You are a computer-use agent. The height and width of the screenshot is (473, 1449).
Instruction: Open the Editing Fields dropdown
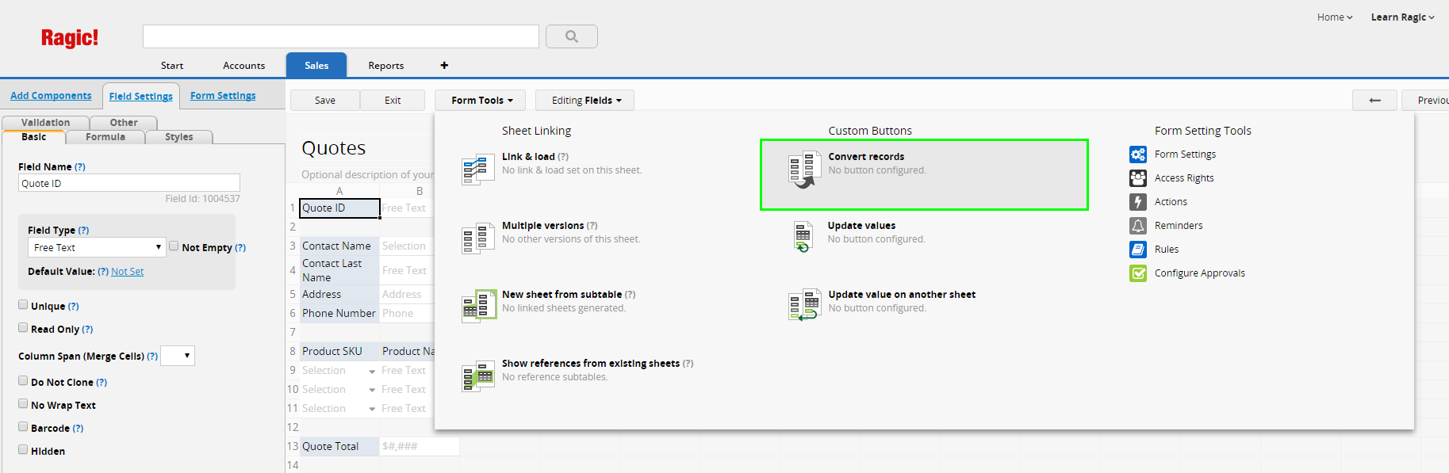pyautogui.click(x=585, y=100)
